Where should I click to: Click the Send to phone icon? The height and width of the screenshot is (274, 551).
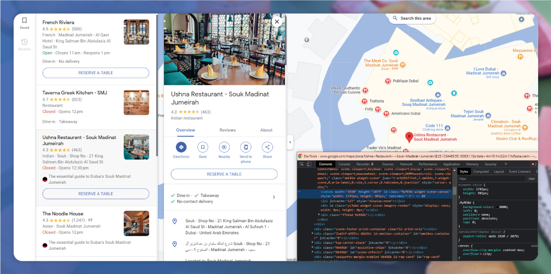click(246, 147)
